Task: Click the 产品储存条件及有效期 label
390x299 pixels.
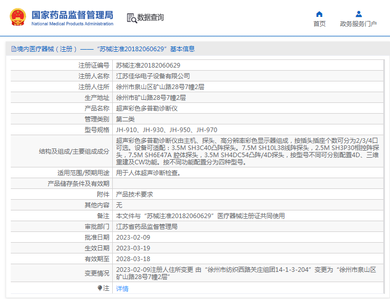Action: click(78, 184)
